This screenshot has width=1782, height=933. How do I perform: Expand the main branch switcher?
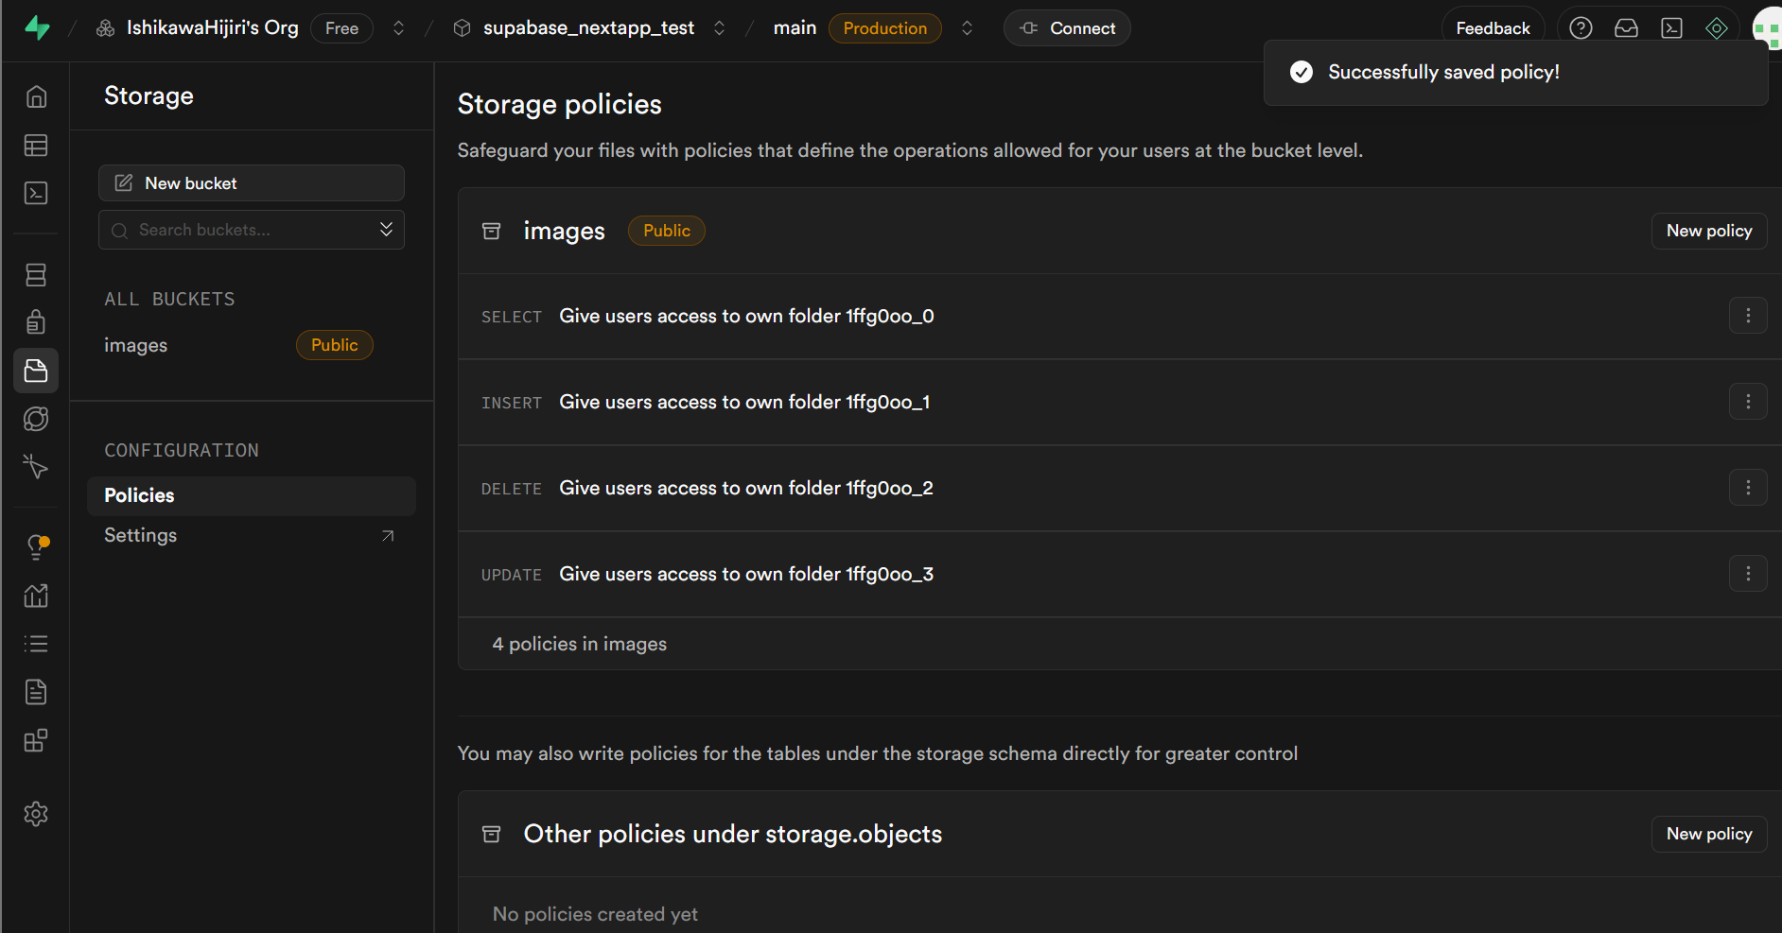(x=967, y=28)
